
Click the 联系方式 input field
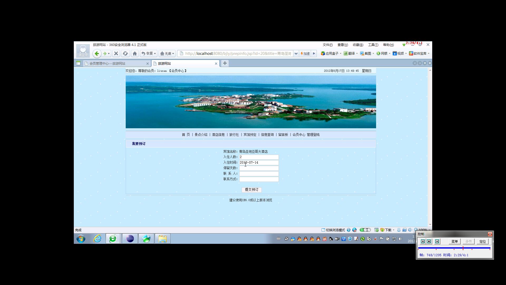tap(259, 179)
